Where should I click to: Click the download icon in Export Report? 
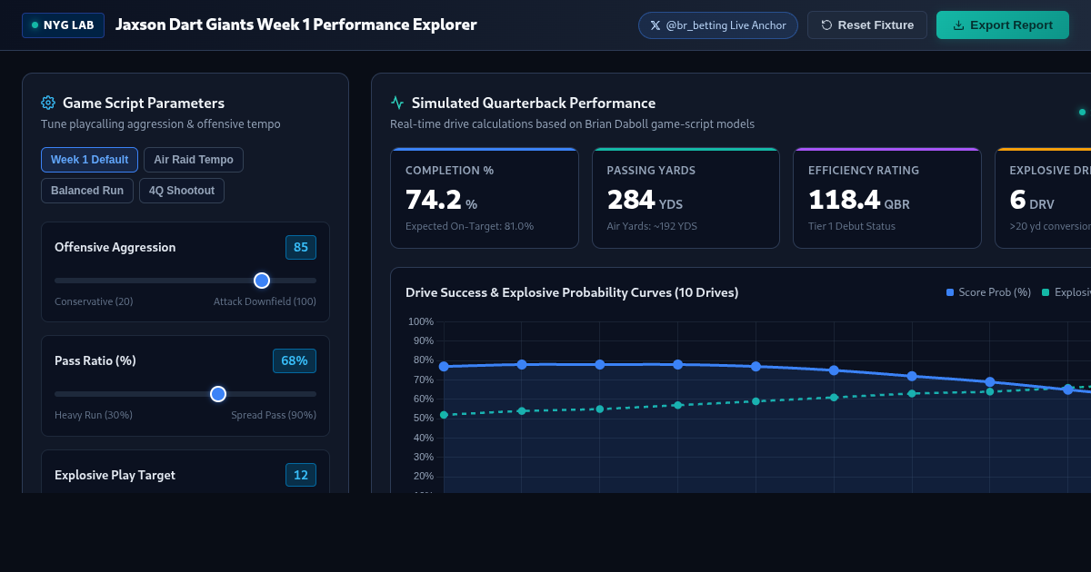pos(958,25)
